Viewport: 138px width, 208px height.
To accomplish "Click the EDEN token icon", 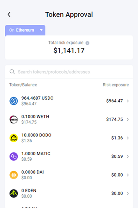I will (14, 193).
